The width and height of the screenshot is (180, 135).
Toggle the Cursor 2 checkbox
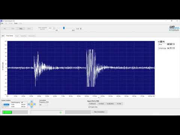(x=3, y=107)
